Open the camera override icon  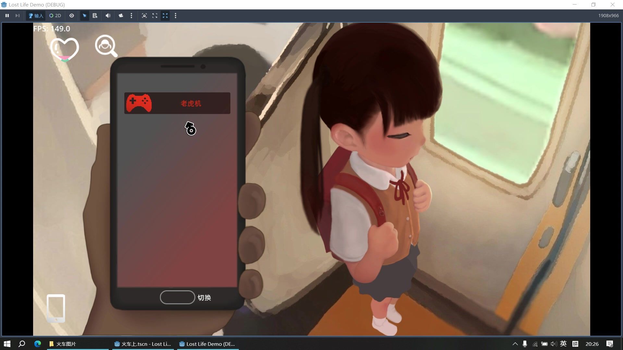[121, 16]
